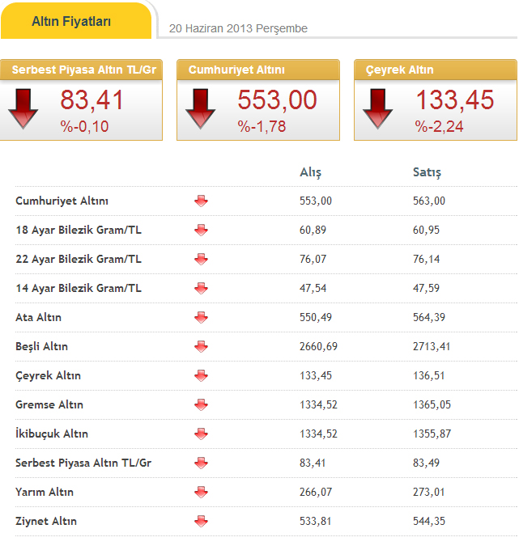Click the down arrow beside Cumhuriyet Altını row

click(x=201, y=201)
